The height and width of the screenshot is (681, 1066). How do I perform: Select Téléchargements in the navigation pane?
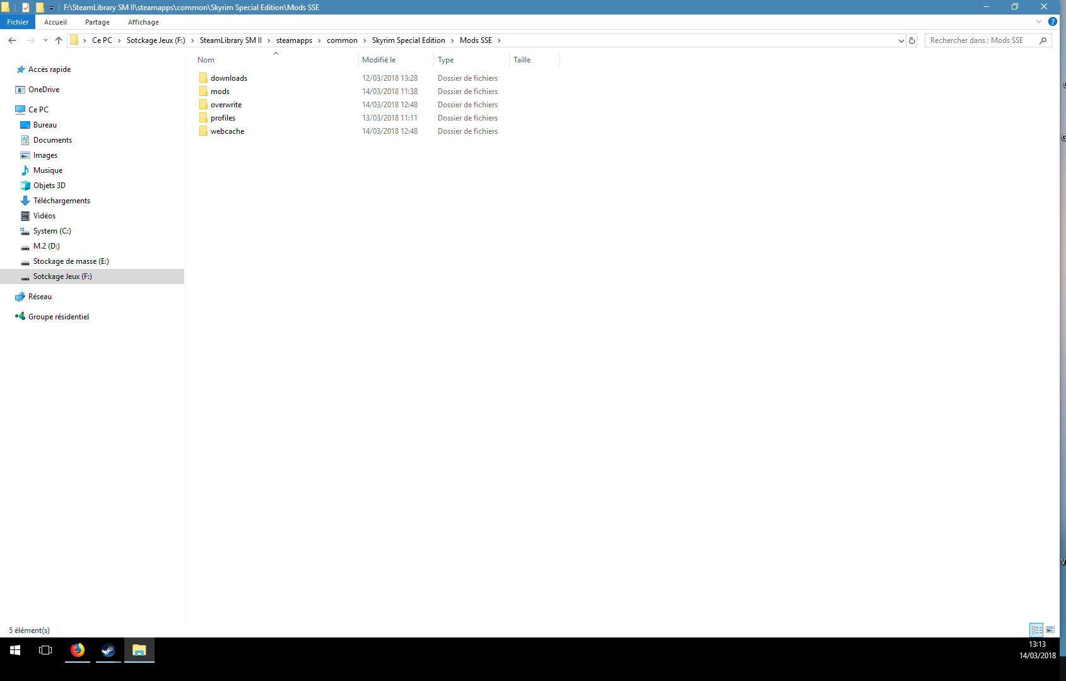click(x=62, y=201)
